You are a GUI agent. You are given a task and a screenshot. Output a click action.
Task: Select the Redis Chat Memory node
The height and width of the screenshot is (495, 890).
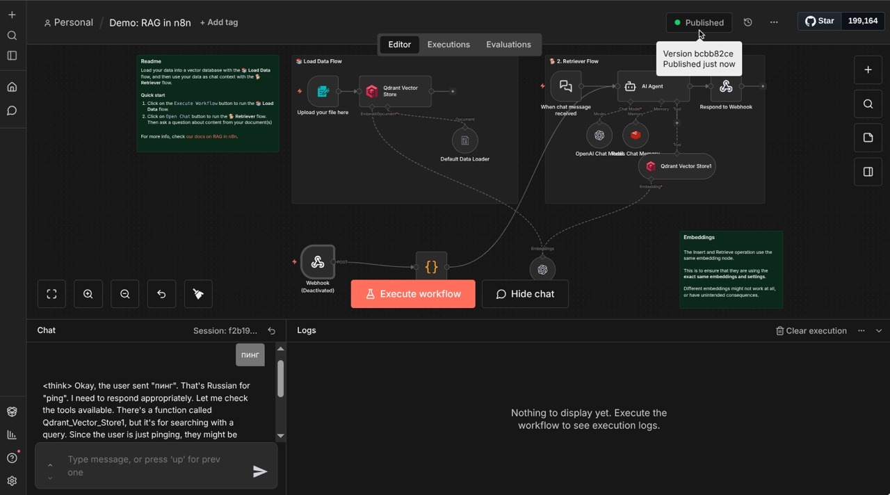coord(636,136)
